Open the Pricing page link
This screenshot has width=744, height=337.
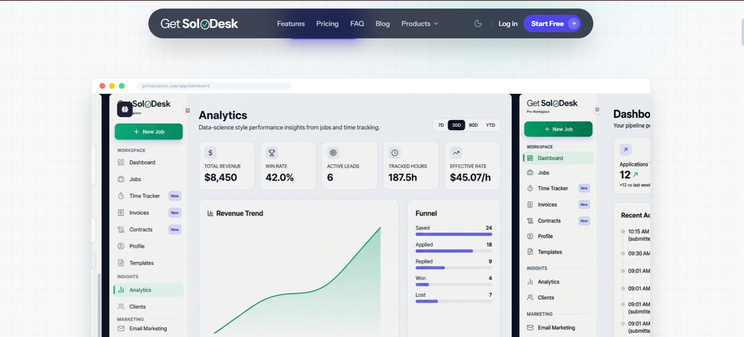327,24
